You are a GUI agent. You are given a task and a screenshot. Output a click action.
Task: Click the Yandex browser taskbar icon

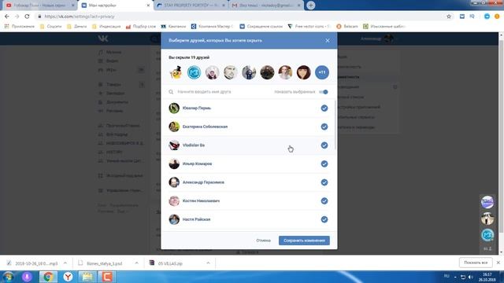click(68, 277)
